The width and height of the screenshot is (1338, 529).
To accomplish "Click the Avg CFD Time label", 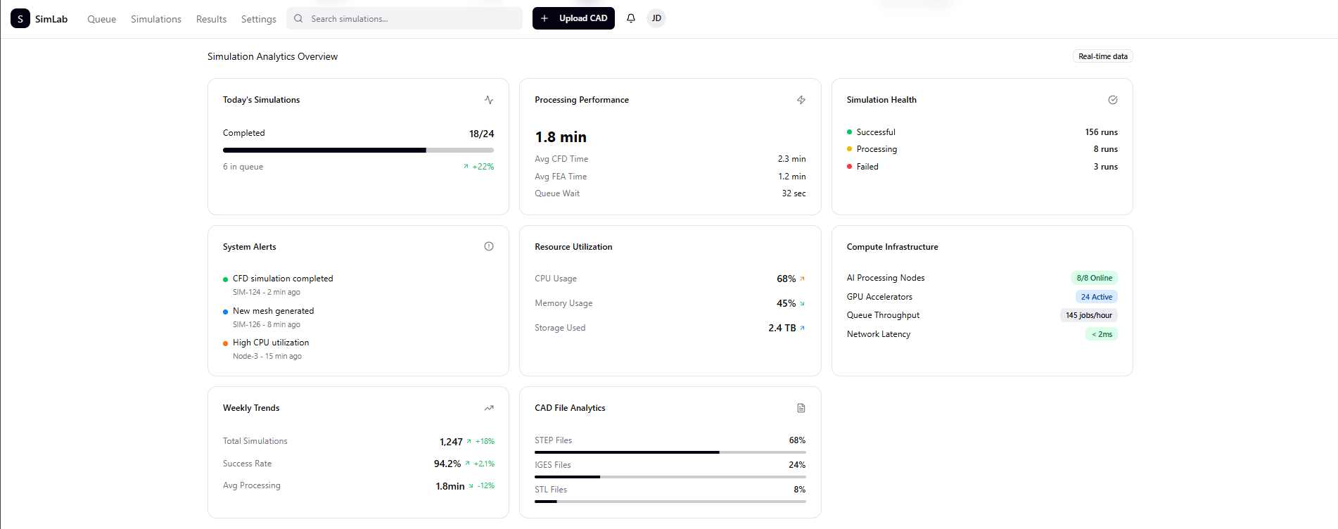I will click(561, 159).
